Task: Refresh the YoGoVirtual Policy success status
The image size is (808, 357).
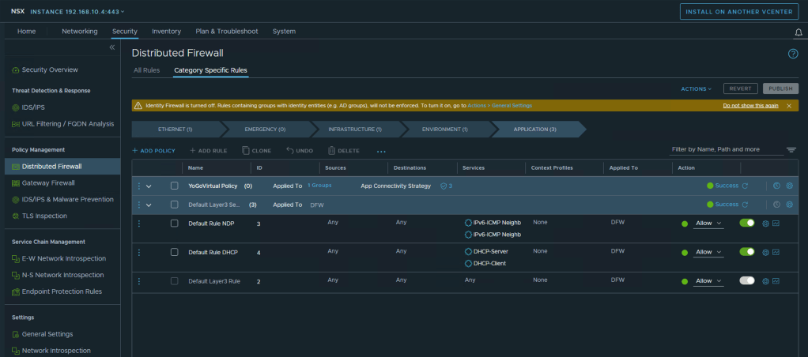Action: click(x=745, y=186)
